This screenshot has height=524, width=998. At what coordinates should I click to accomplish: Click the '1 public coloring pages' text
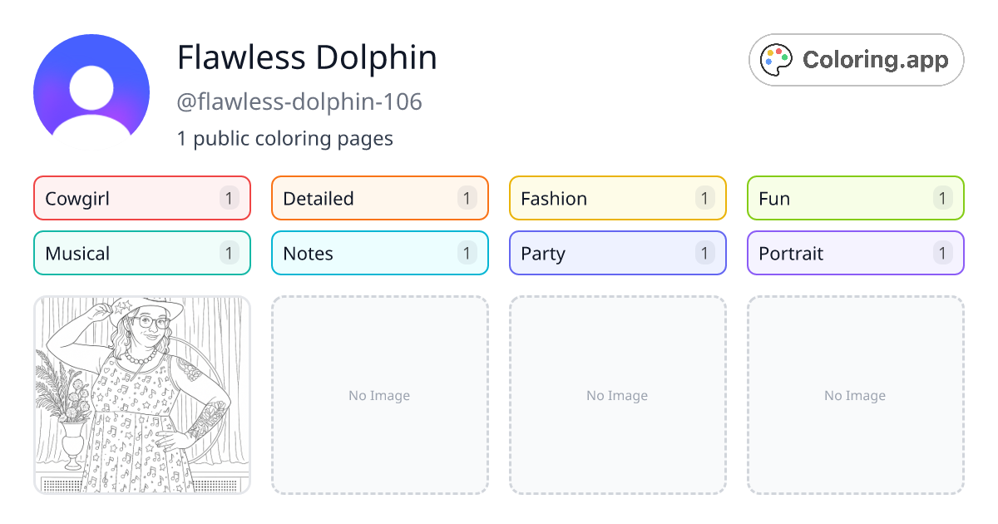285,139
